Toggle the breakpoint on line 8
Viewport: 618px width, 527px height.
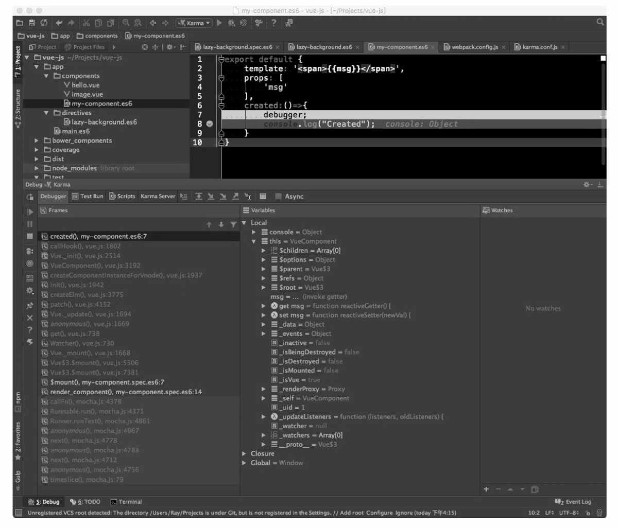210,124
